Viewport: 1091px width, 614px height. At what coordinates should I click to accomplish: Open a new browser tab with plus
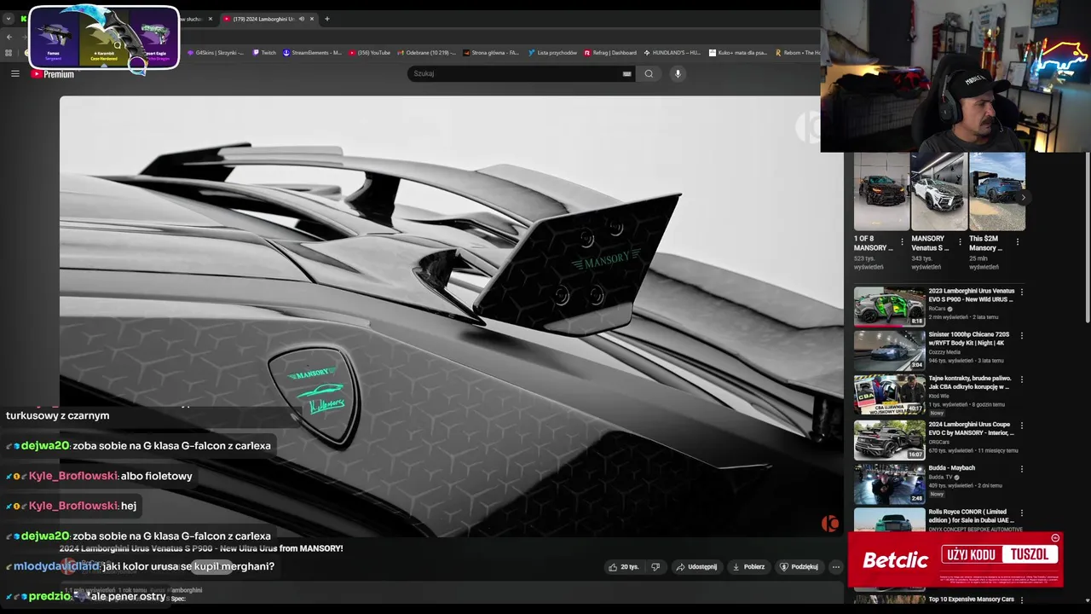coord(327,19)
